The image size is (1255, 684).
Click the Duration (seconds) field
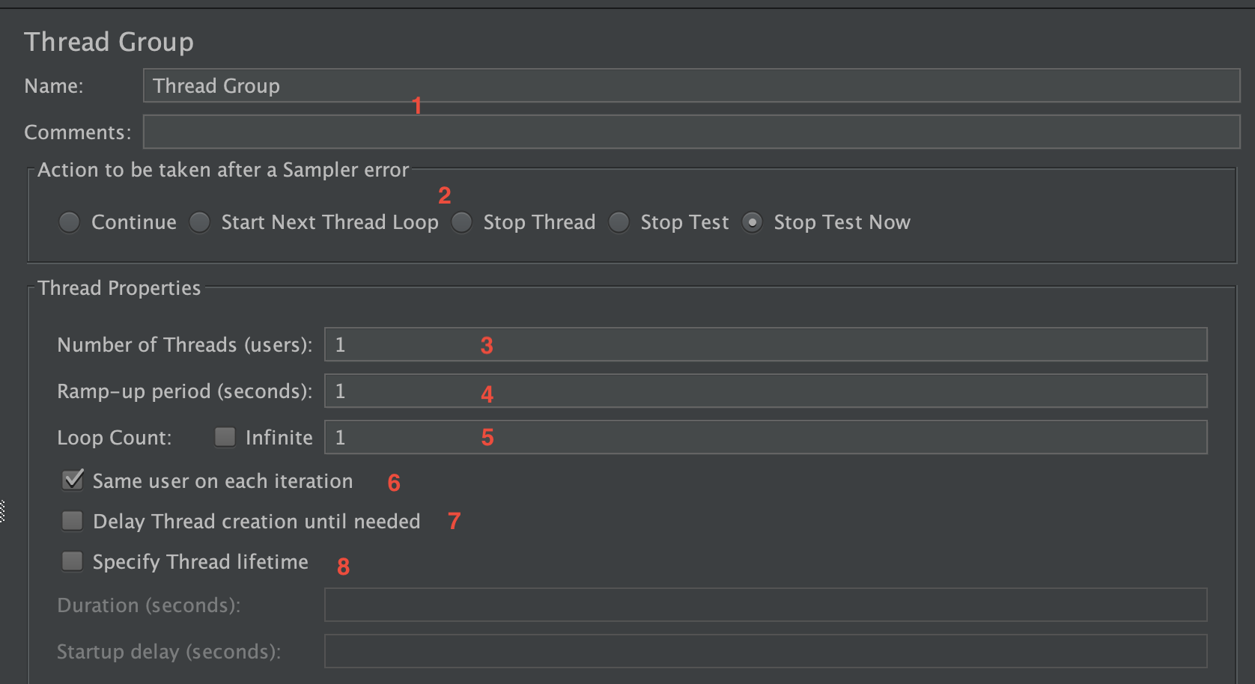click(x=765, y=605)
